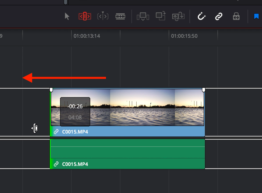Image resolution: width=262 pixels, height=193 pixels.
Task: Click the left fade handle on video clip
Action: [x=51, y=90]
